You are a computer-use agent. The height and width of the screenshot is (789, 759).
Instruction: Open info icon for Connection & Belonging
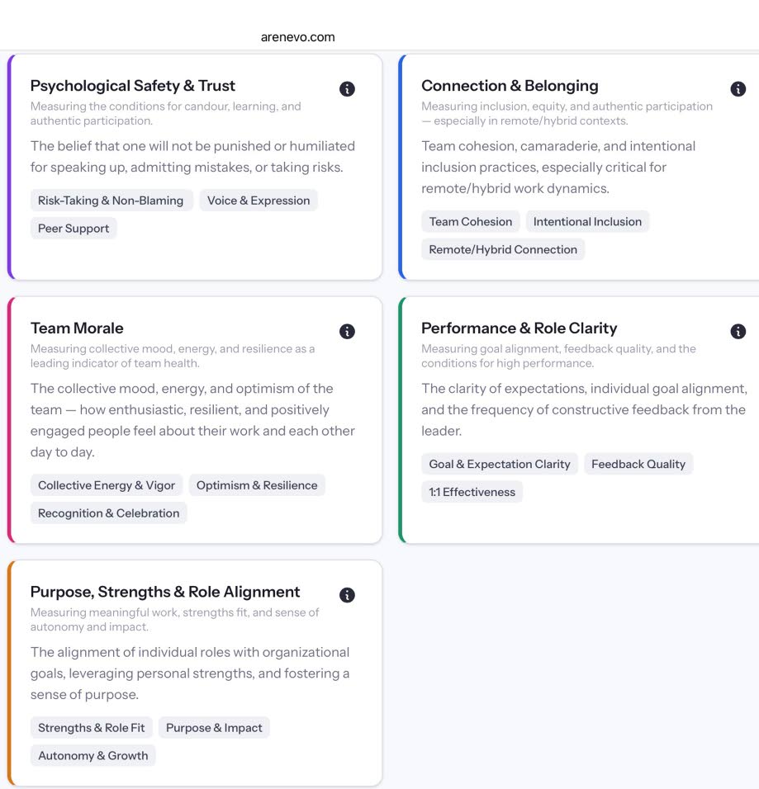738,89
